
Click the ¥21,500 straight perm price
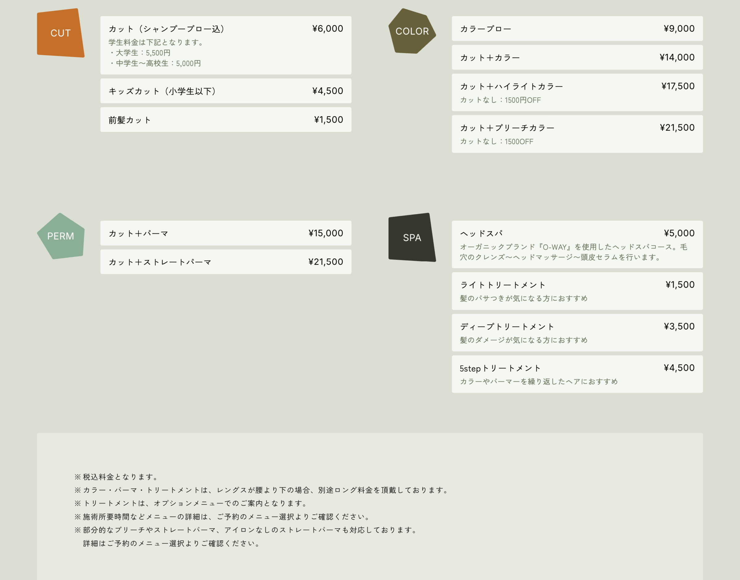[326, 262]
